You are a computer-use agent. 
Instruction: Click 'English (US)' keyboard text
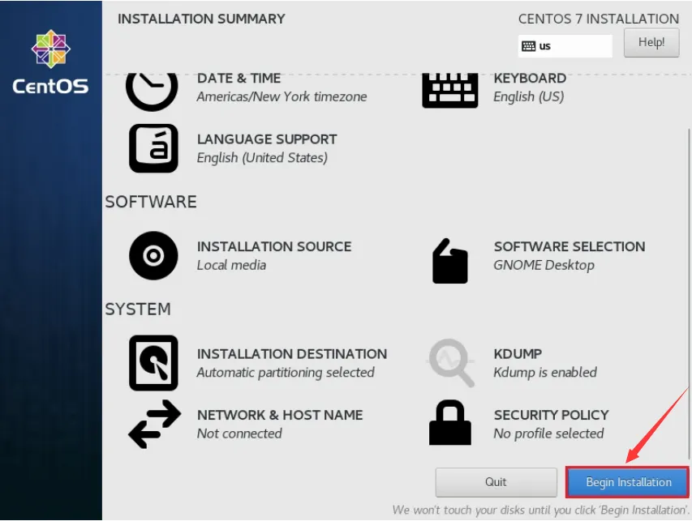(x=529, y=96)
